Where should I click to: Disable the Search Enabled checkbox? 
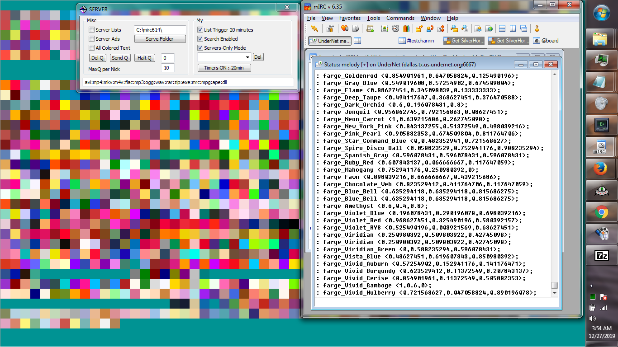click(200, 39)
